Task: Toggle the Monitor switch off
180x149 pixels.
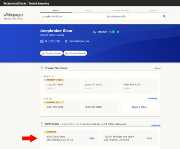Action: point(112,32)
